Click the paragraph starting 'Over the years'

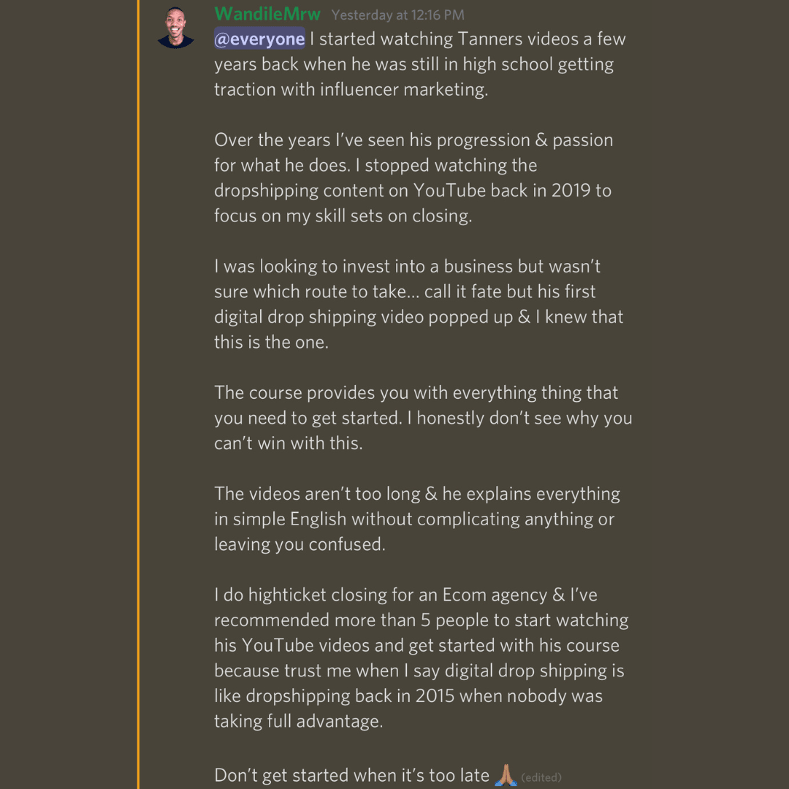(413, 178)
